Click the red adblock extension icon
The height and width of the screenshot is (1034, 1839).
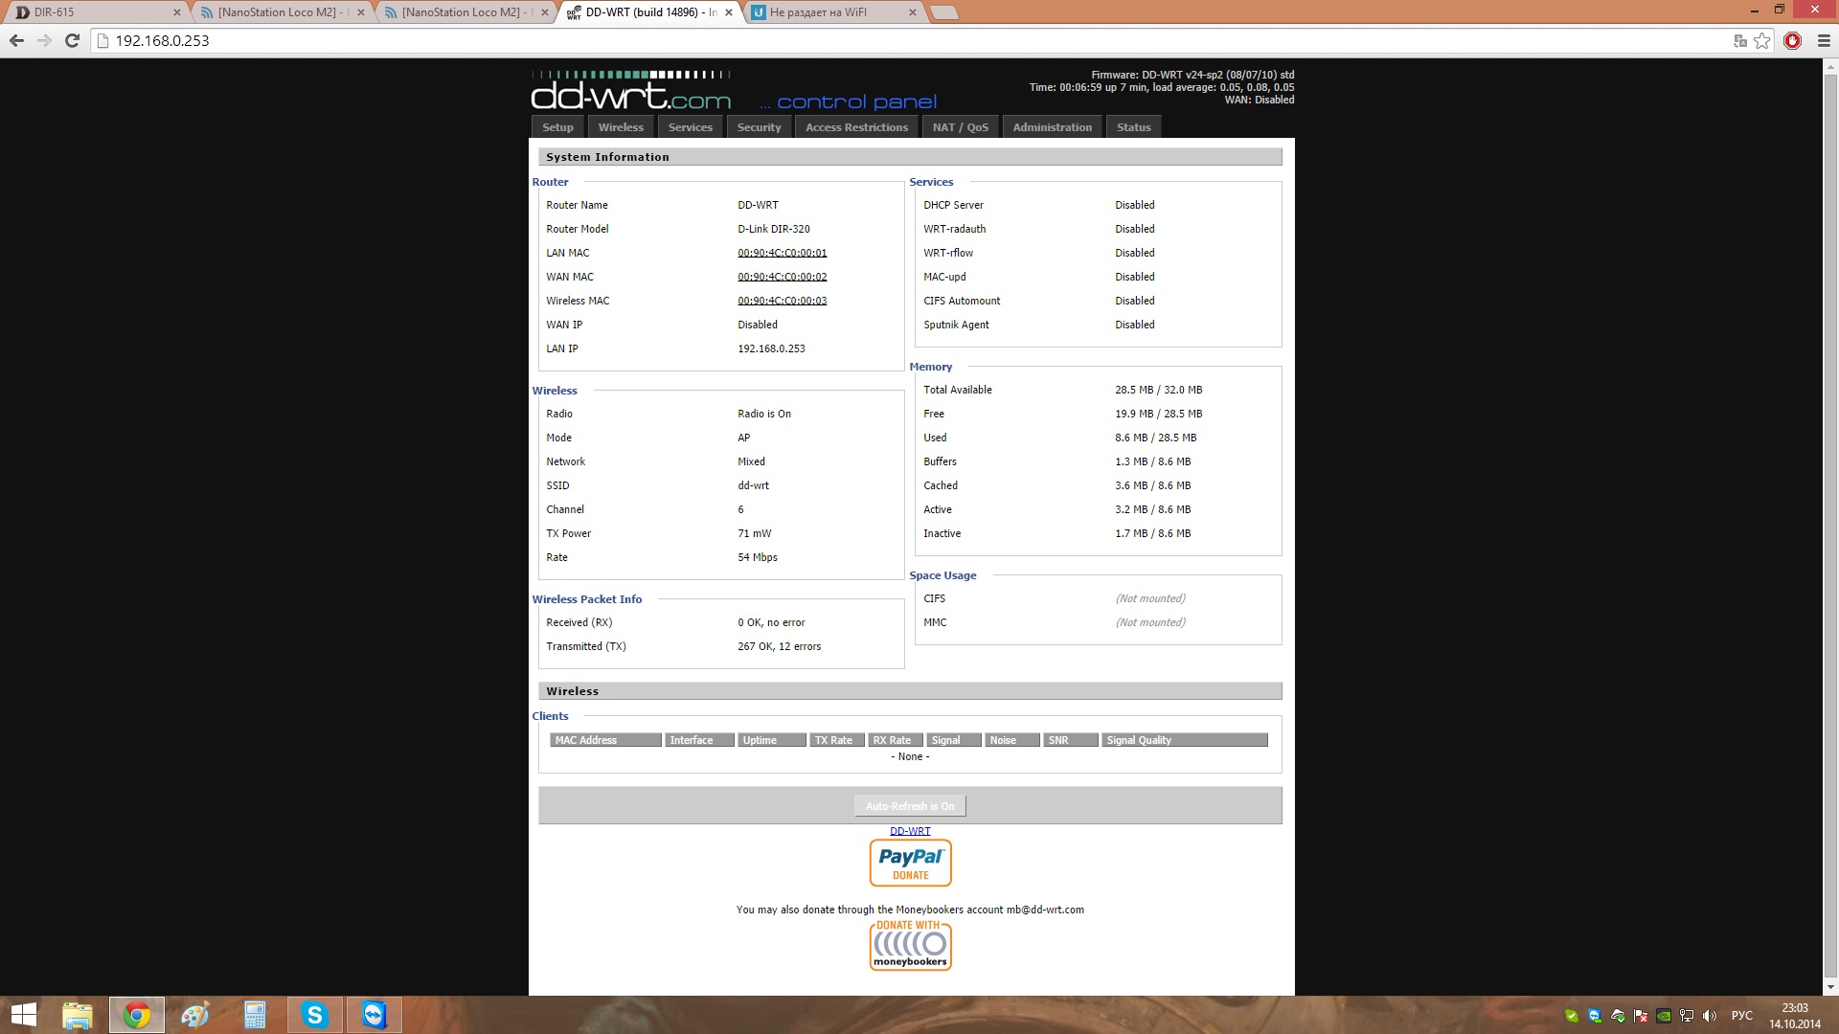1793,40
